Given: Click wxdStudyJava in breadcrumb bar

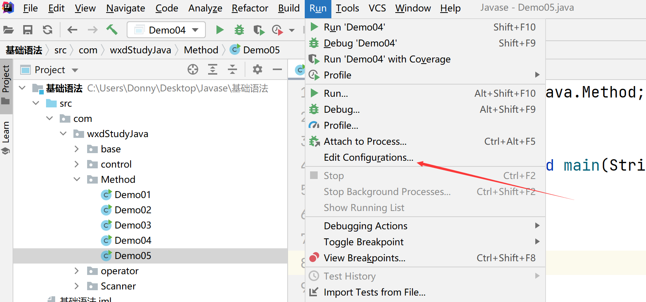Looking at the screenshot, I should pos(140,50).
